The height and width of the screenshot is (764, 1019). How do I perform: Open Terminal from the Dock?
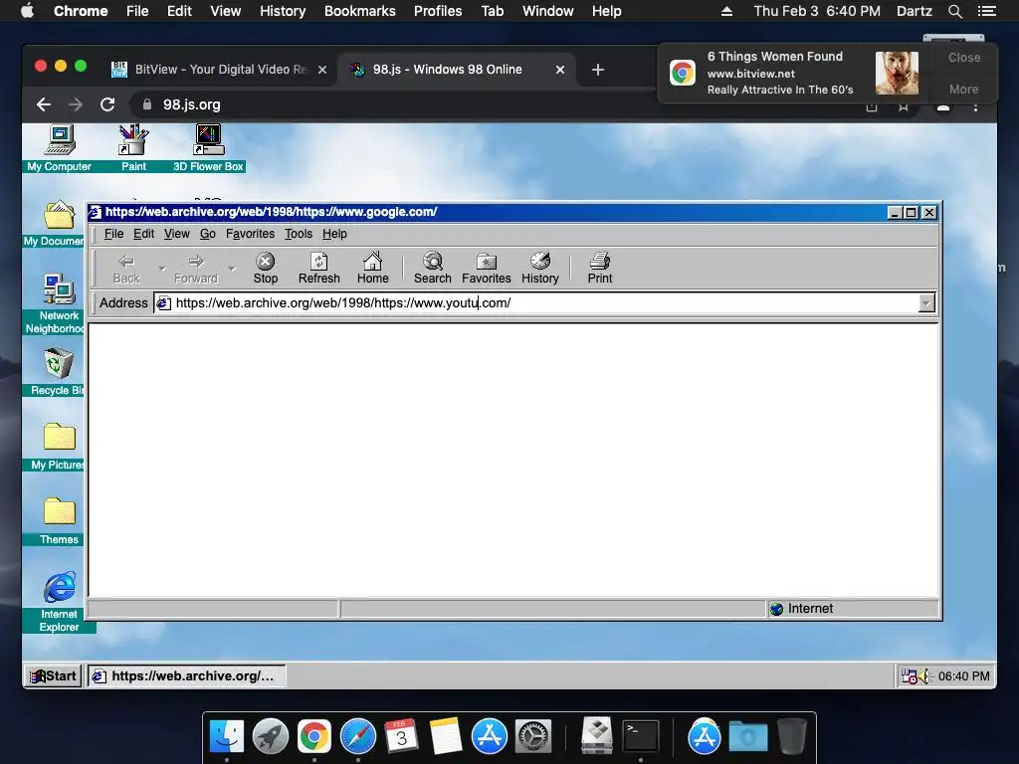point(641,737)
